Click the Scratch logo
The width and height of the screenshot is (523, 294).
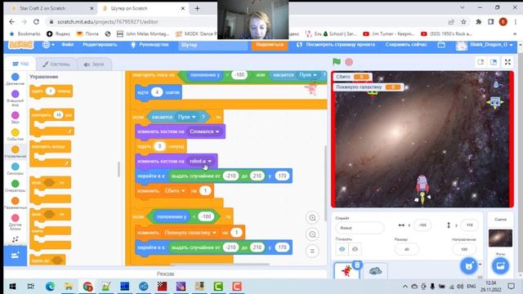click(x=21, y=45)
